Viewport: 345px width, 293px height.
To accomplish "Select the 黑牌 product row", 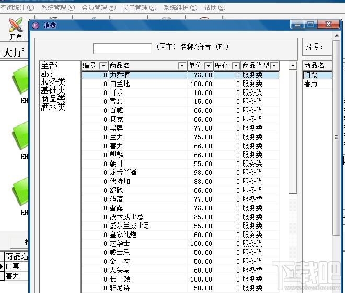I will coord(180,128).
